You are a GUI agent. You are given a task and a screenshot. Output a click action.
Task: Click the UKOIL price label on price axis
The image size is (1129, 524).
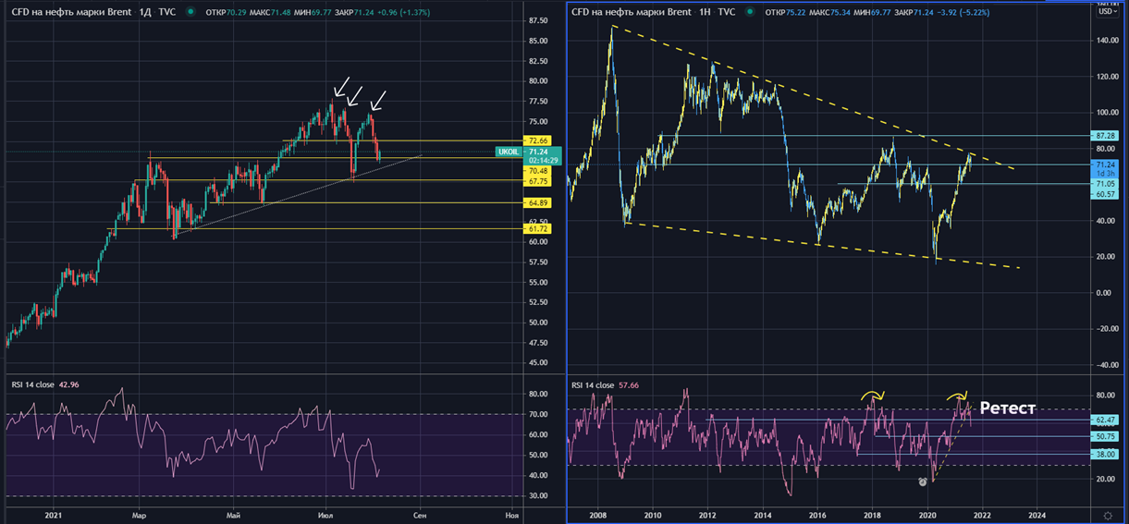[x=509, y=152]
